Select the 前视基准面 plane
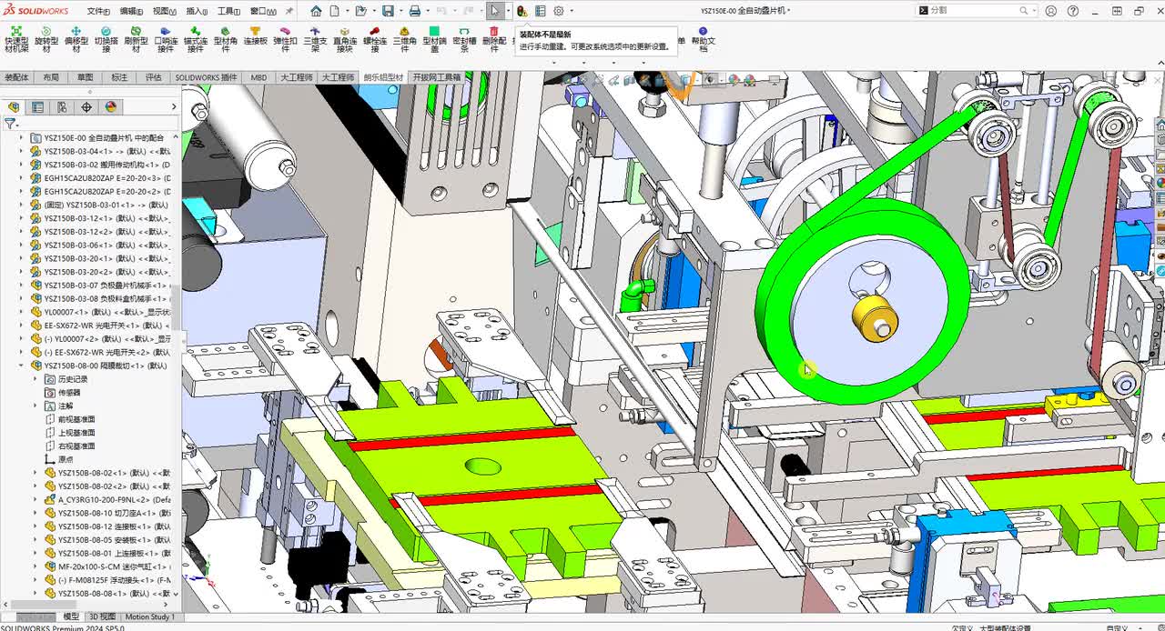This screenshot has width=1165, height=631. [76, 419]
